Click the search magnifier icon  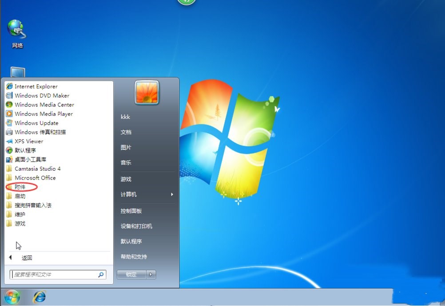[x=101, y=275]
